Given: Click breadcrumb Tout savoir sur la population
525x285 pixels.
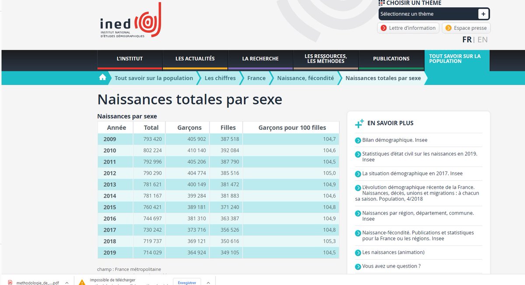Looking at the screenshot, I should [x=154, y=78].
